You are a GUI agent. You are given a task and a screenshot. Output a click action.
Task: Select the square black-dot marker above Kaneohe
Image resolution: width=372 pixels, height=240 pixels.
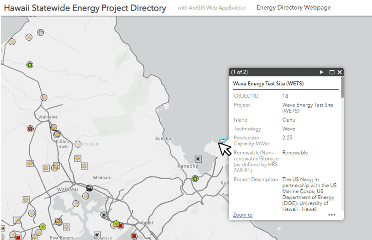point(198,159)
